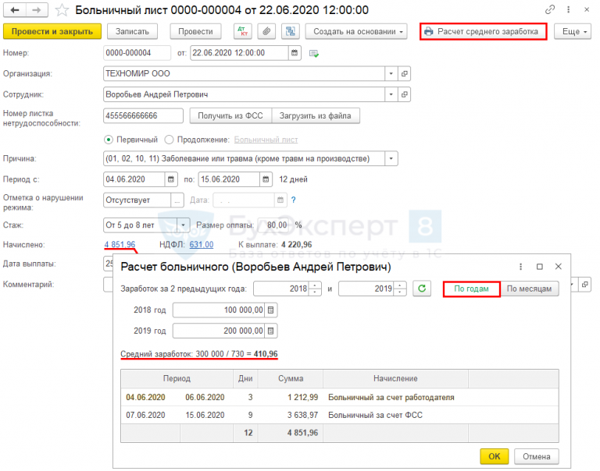Increase the 2018 year stepper value
The image size is (600, 471).
pos(316,285)
